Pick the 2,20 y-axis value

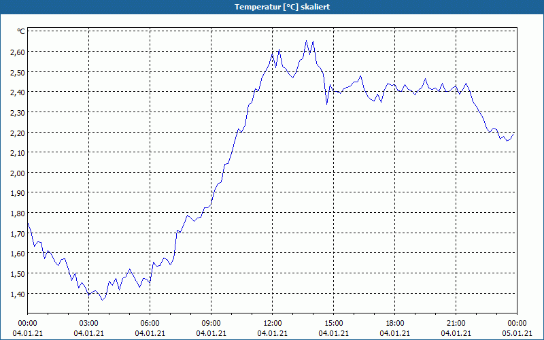[x=18, y=133]
